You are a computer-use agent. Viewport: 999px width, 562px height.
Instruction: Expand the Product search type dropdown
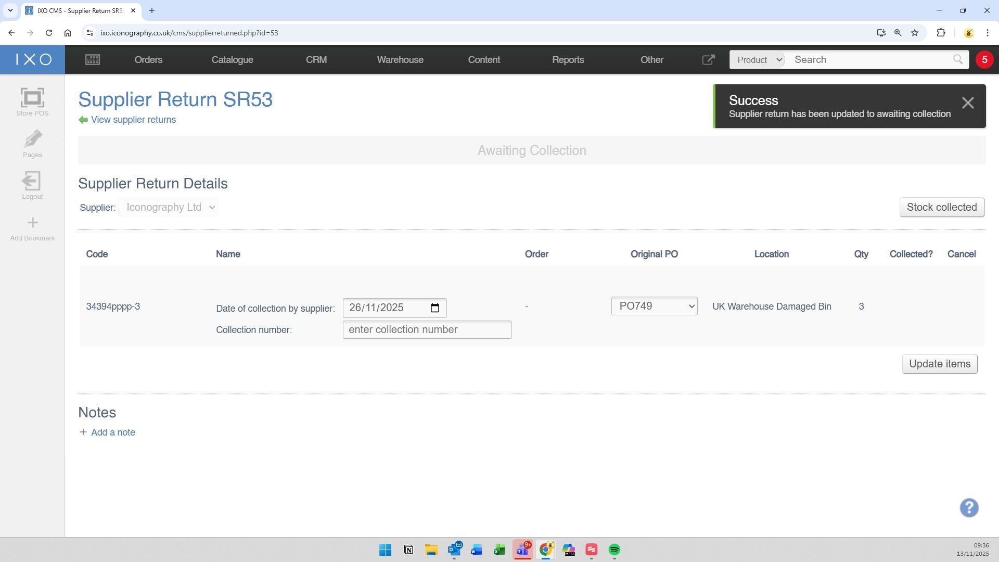tap(758, 60)
